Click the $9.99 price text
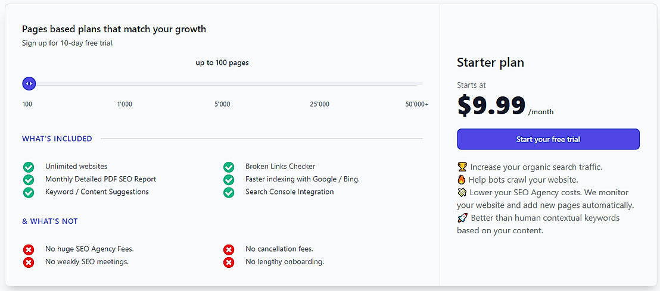Screen dimensions: 660x291 point(491,106)
